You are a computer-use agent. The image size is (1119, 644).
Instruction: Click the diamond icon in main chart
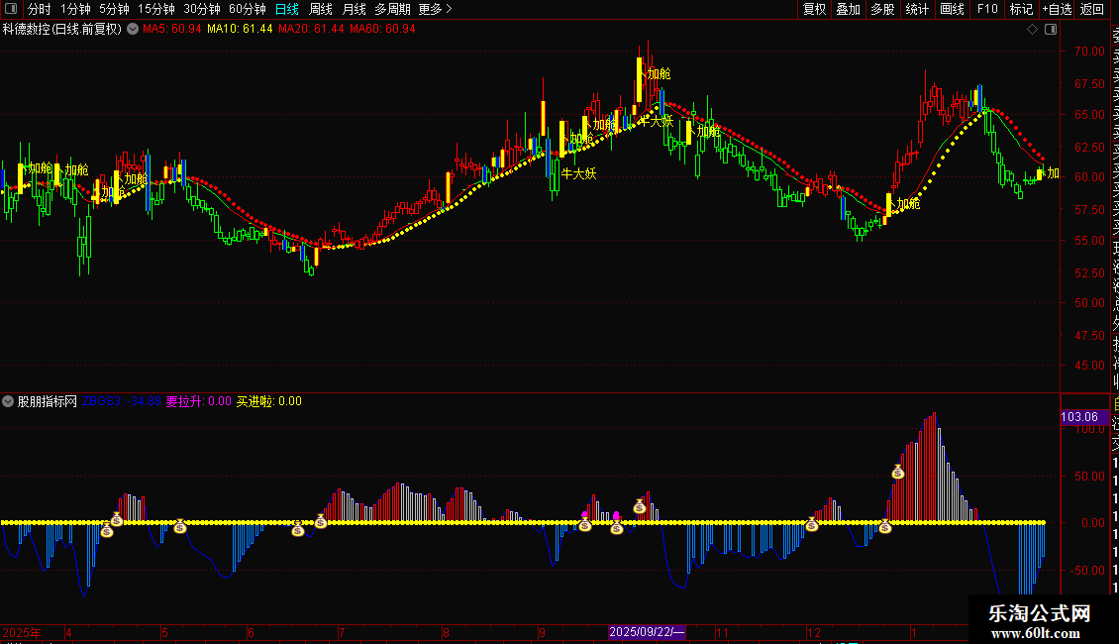tap(1032, 30)
